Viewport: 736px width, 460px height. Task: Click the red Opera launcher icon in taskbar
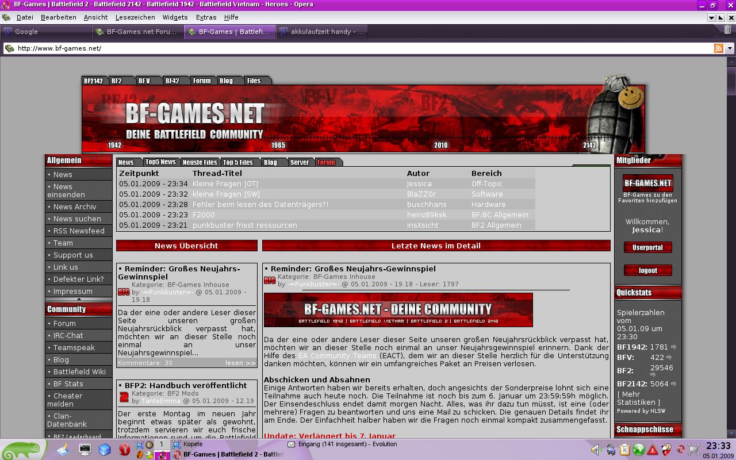[124, 449]
